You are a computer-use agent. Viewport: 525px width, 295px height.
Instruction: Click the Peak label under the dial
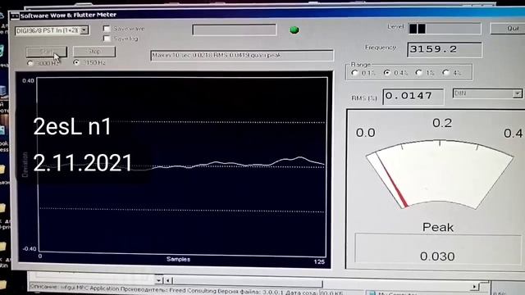point(438,228)
